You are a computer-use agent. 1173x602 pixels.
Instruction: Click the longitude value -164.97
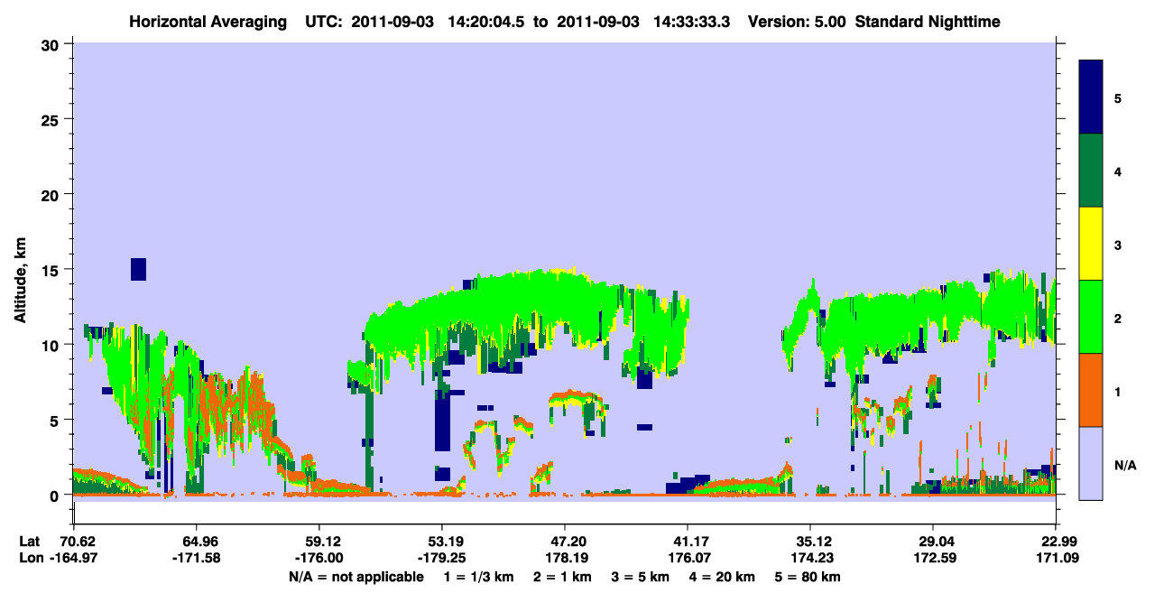pos(73,558)
